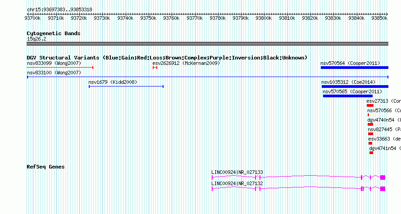Click the 93750k ruler tick label
This screenshot has width=401, height=214.
point(148,18)
